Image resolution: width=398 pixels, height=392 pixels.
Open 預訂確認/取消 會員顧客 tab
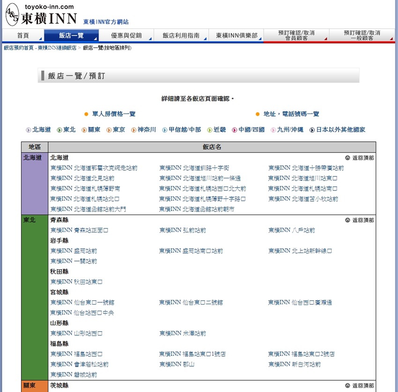[296, 35]
